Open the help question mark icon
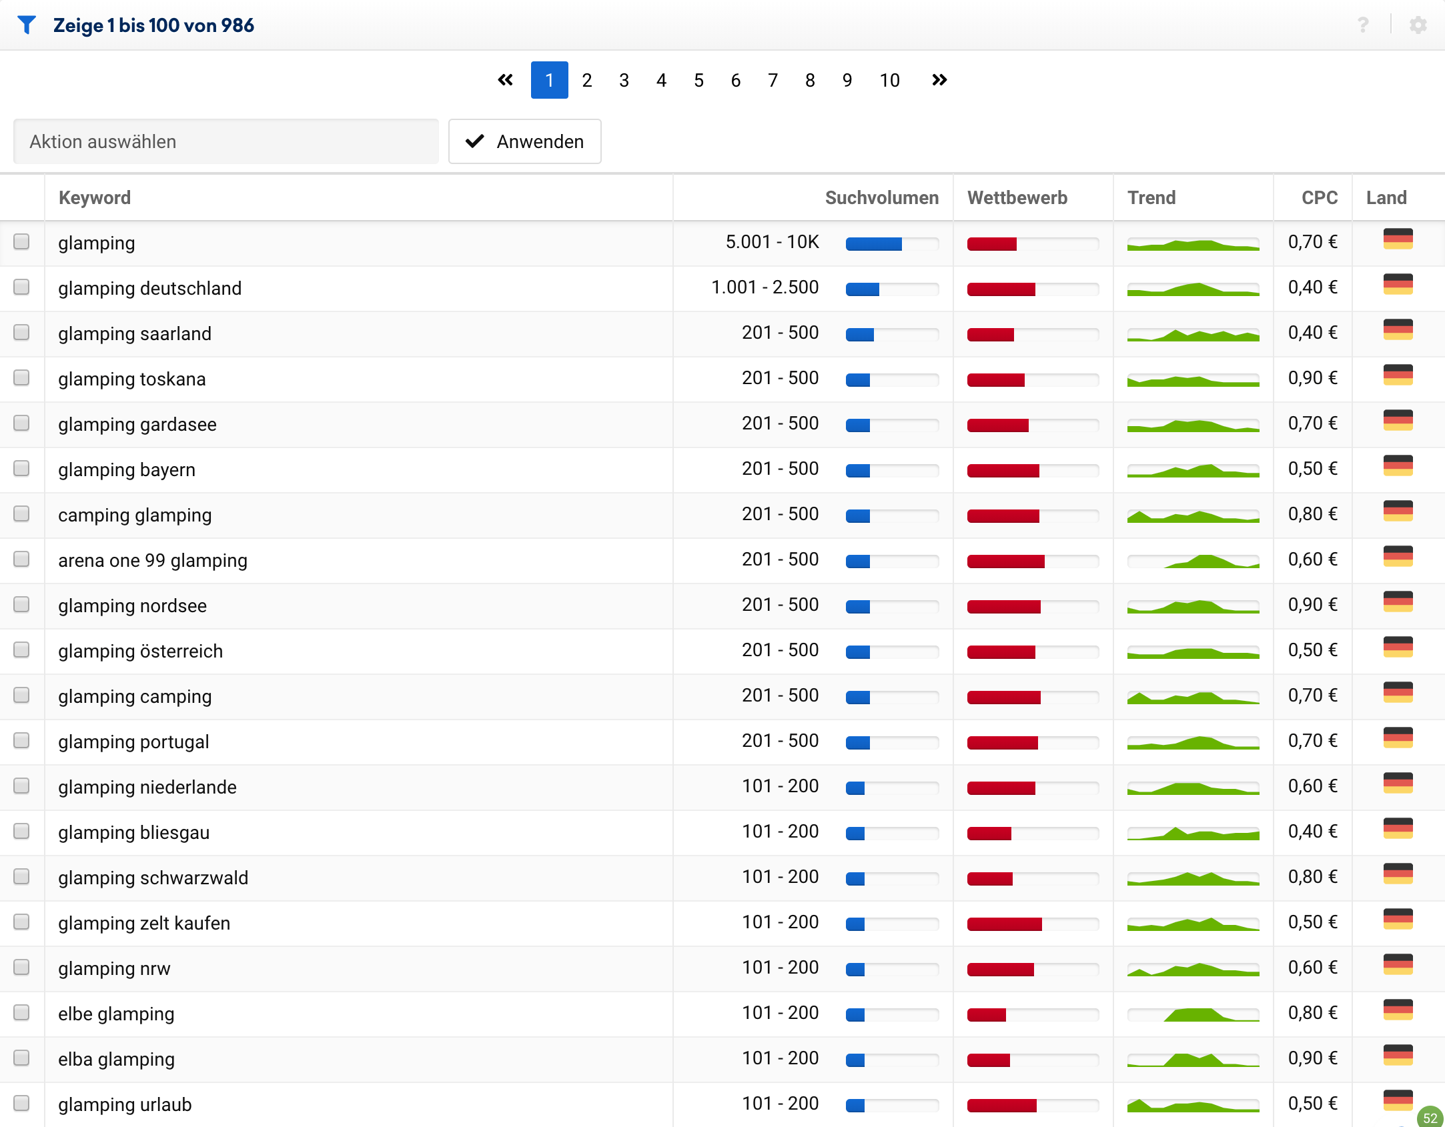 (x=1363, y=25)
